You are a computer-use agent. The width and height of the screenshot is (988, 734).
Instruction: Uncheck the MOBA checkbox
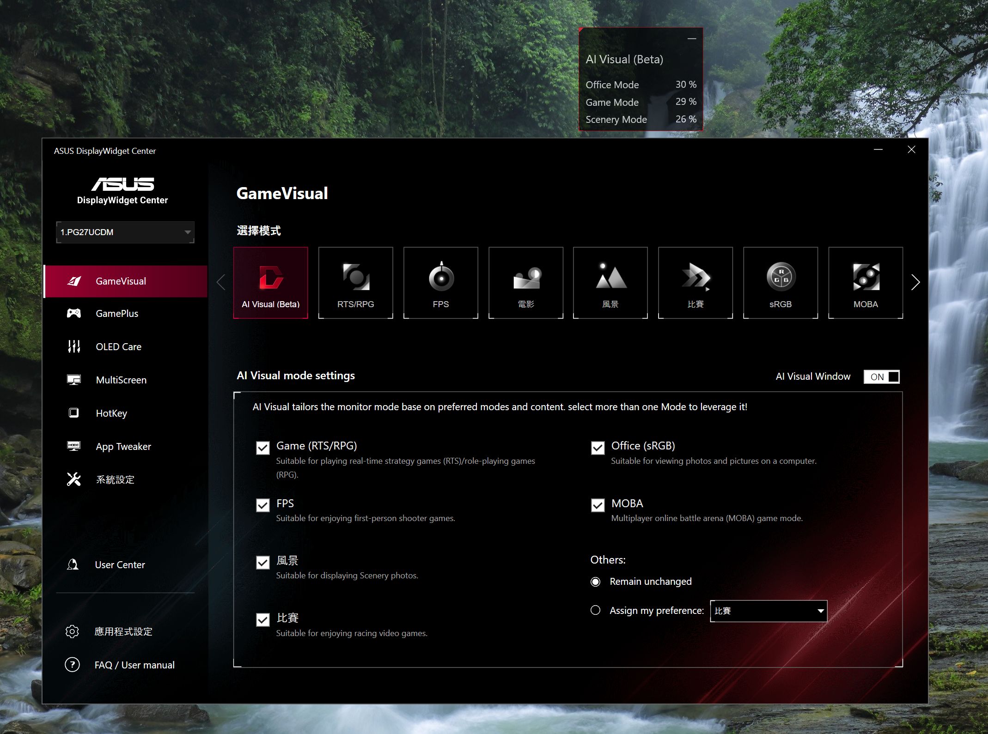598,505
